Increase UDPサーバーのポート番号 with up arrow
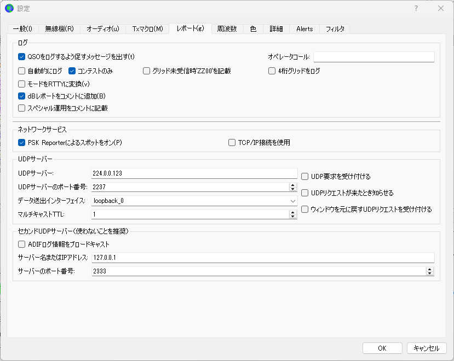Image resolution: width=454 pixels, height=361 pixels. (293, 185)
